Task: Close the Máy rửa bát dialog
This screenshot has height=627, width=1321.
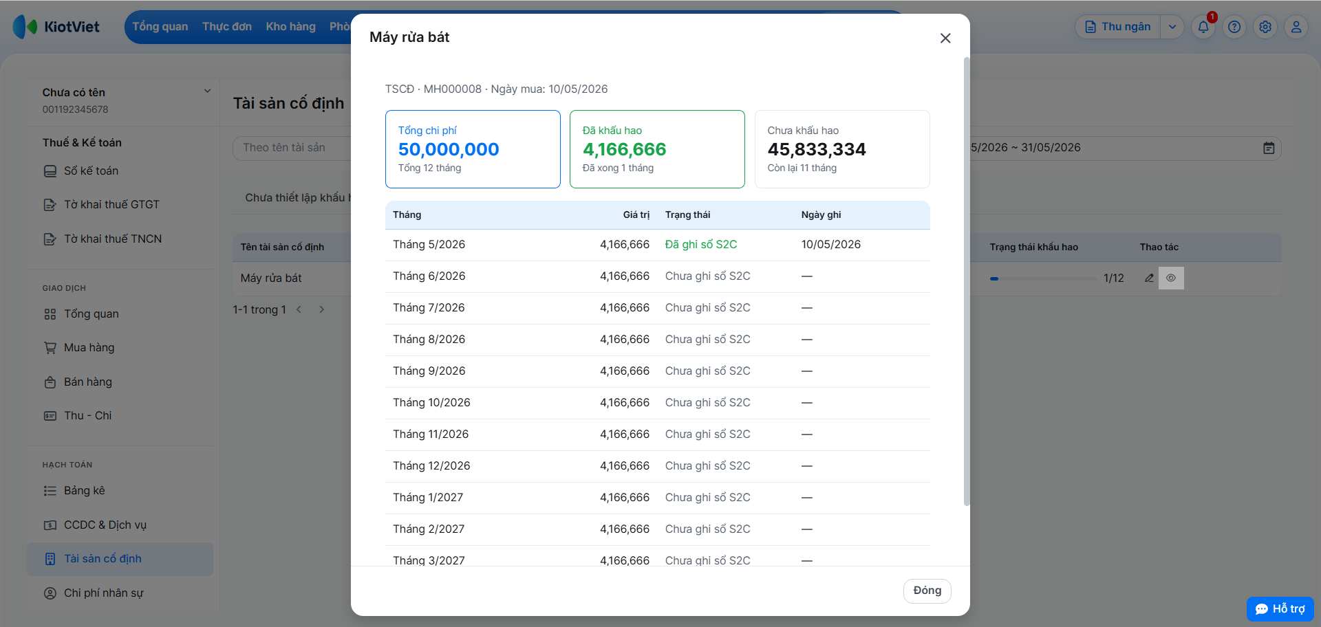Action: tap(945, 38)
